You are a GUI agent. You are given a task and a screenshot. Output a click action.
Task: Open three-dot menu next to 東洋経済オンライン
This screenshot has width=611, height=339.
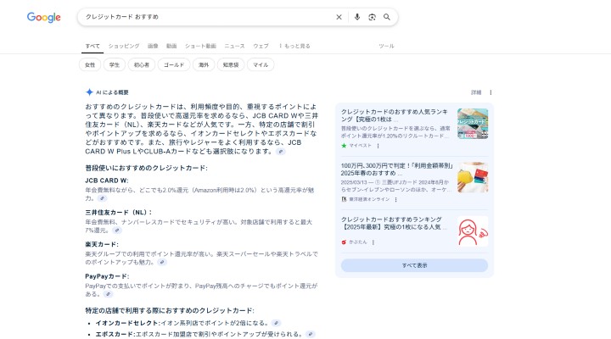pyautogui.click(x=396, y=200)
